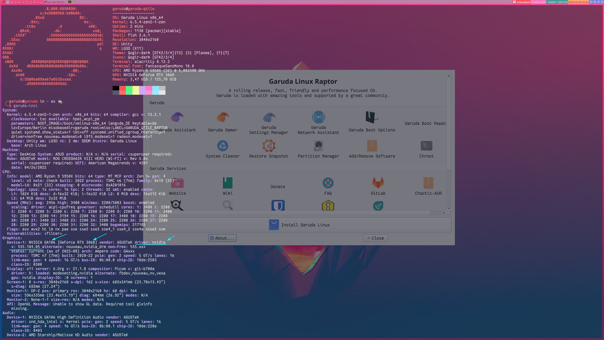Viewport: 604px width, 340px height.
Task: Open Add/Remove Software
Action: coord(372,149)
